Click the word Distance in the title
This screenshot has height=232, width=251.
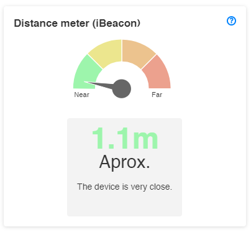[x=35, y=23]
